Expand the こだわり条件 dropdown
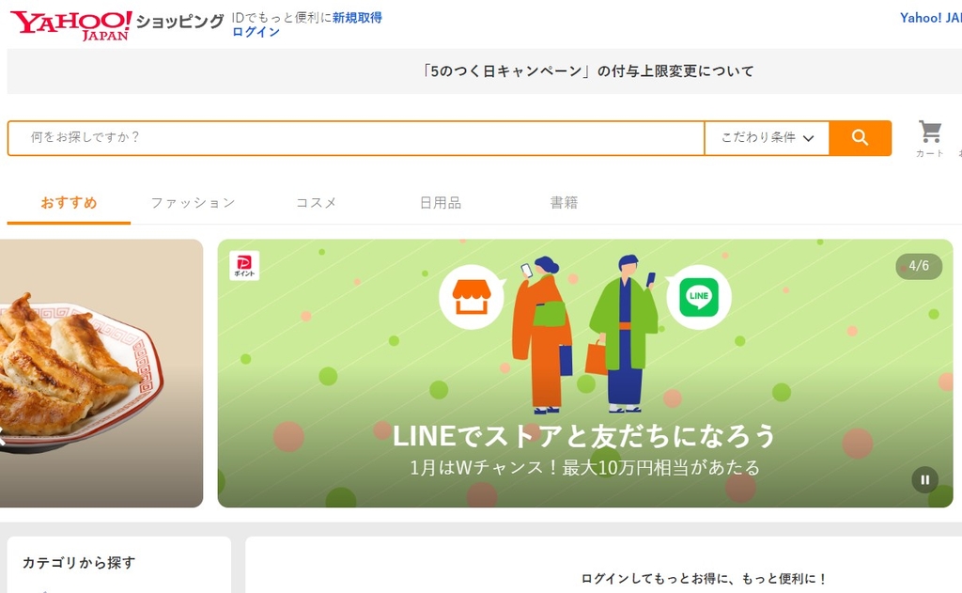Screen dimensions: 962x593 tap(767, 138)
